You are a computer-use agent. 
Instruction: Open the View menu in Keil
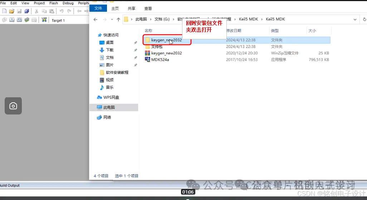click(x=25, y=3)
